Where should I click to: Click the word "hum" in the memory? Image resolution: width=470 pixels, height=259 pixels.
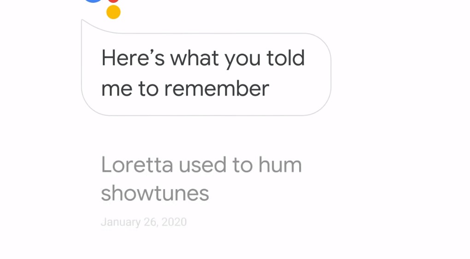tap(280, 165)
